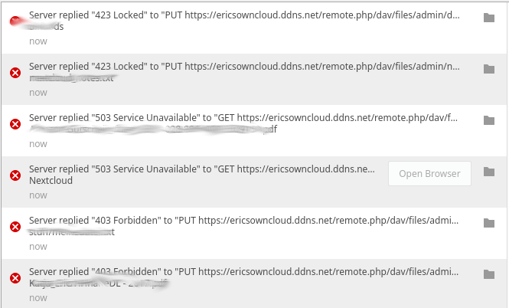Viewport: 509px width, 308px height.
Task: Open folder icon for second 423 Locked error
Action: click(x=489, y=69)
